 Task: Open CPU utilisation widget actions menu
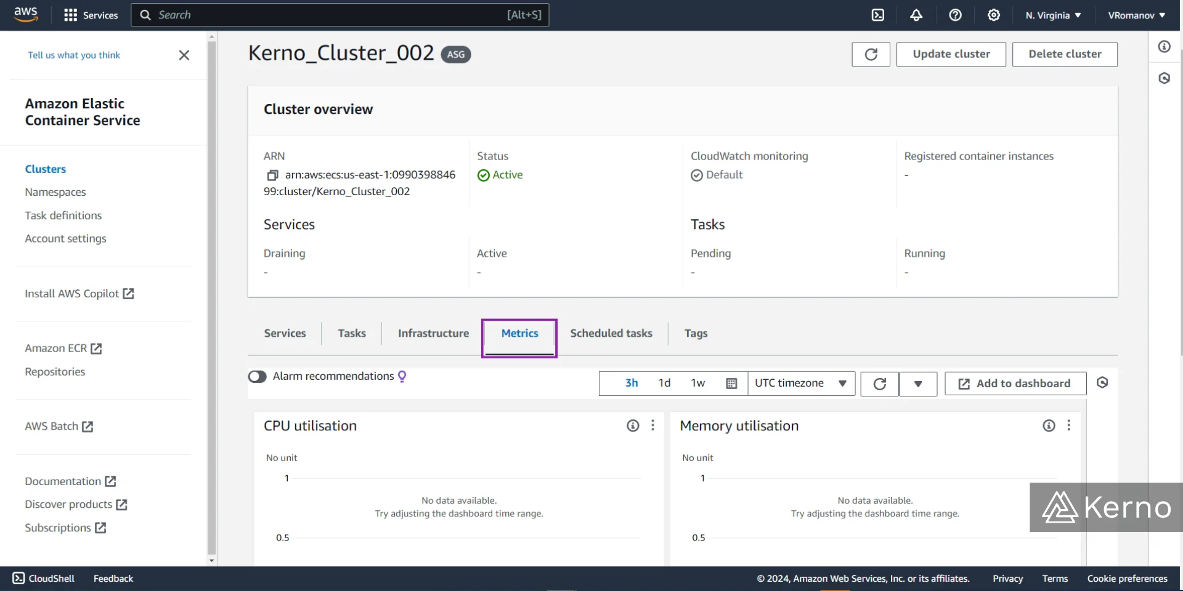(652, 425)
